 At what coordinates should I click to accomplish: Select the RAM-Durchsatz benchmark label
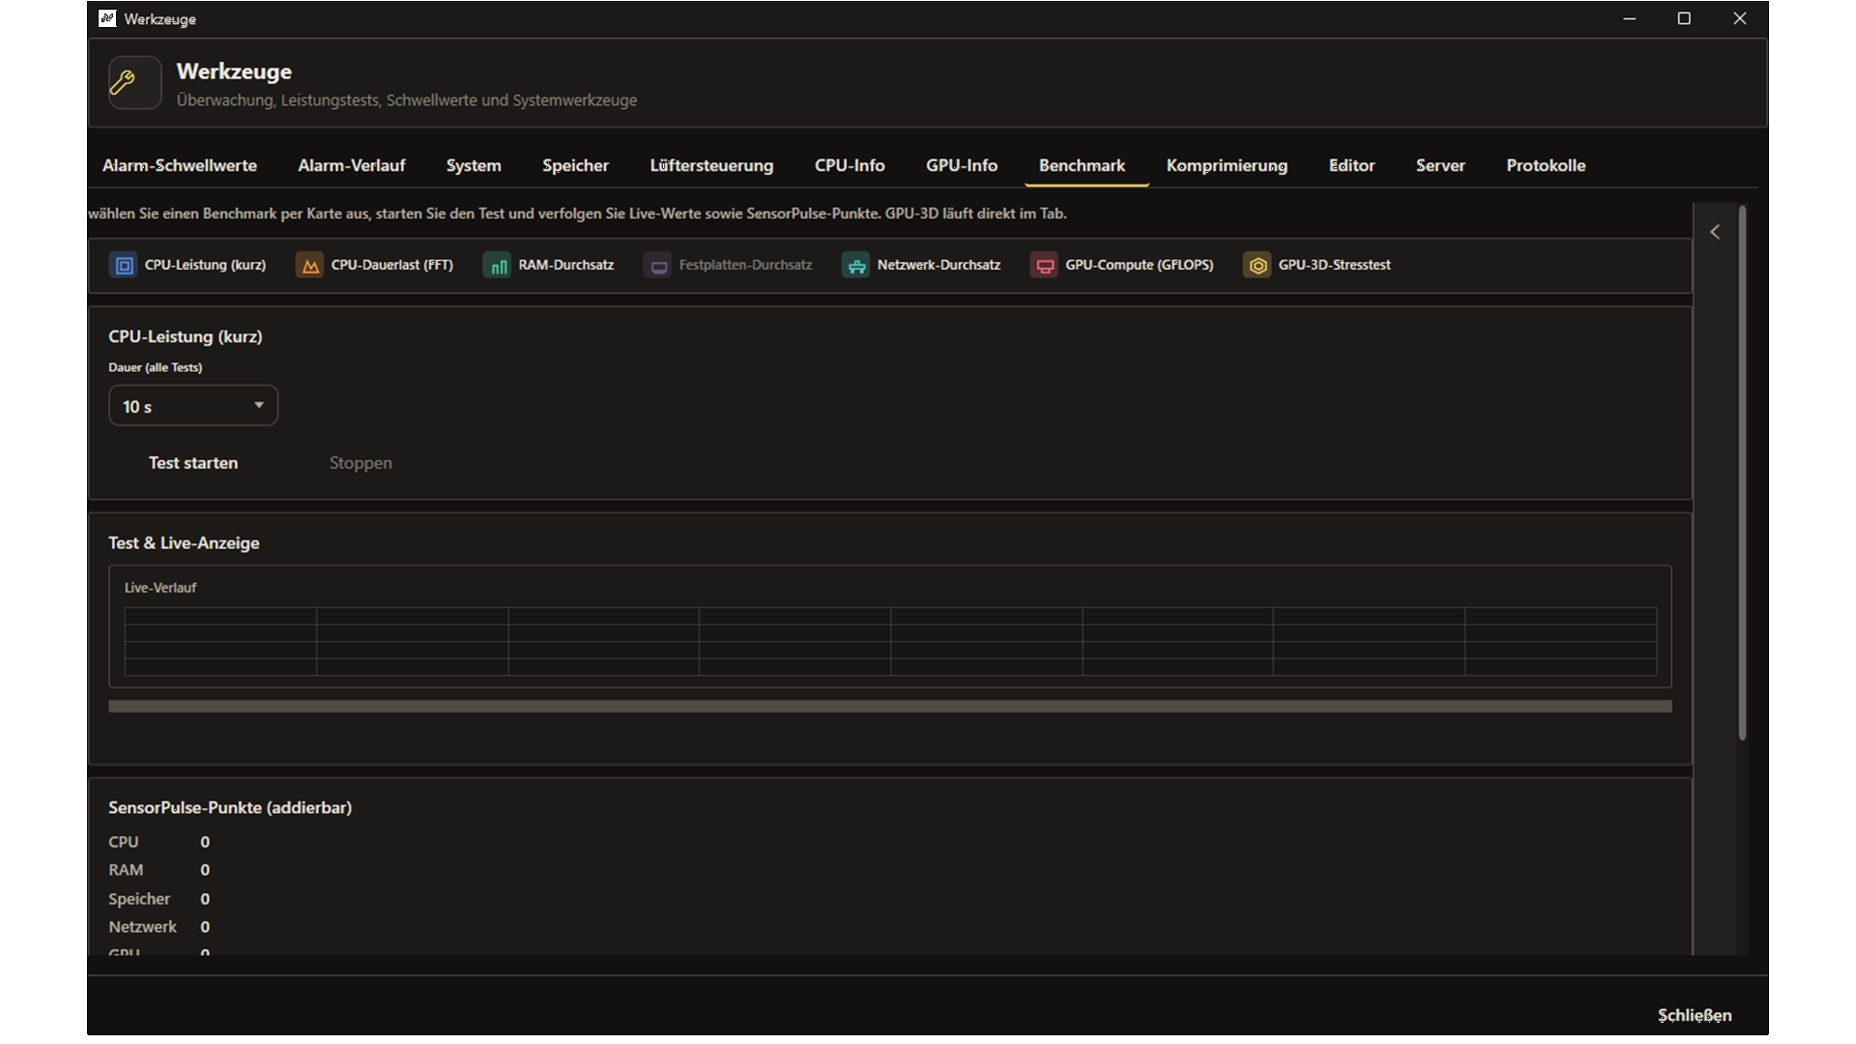coord(565,265)
